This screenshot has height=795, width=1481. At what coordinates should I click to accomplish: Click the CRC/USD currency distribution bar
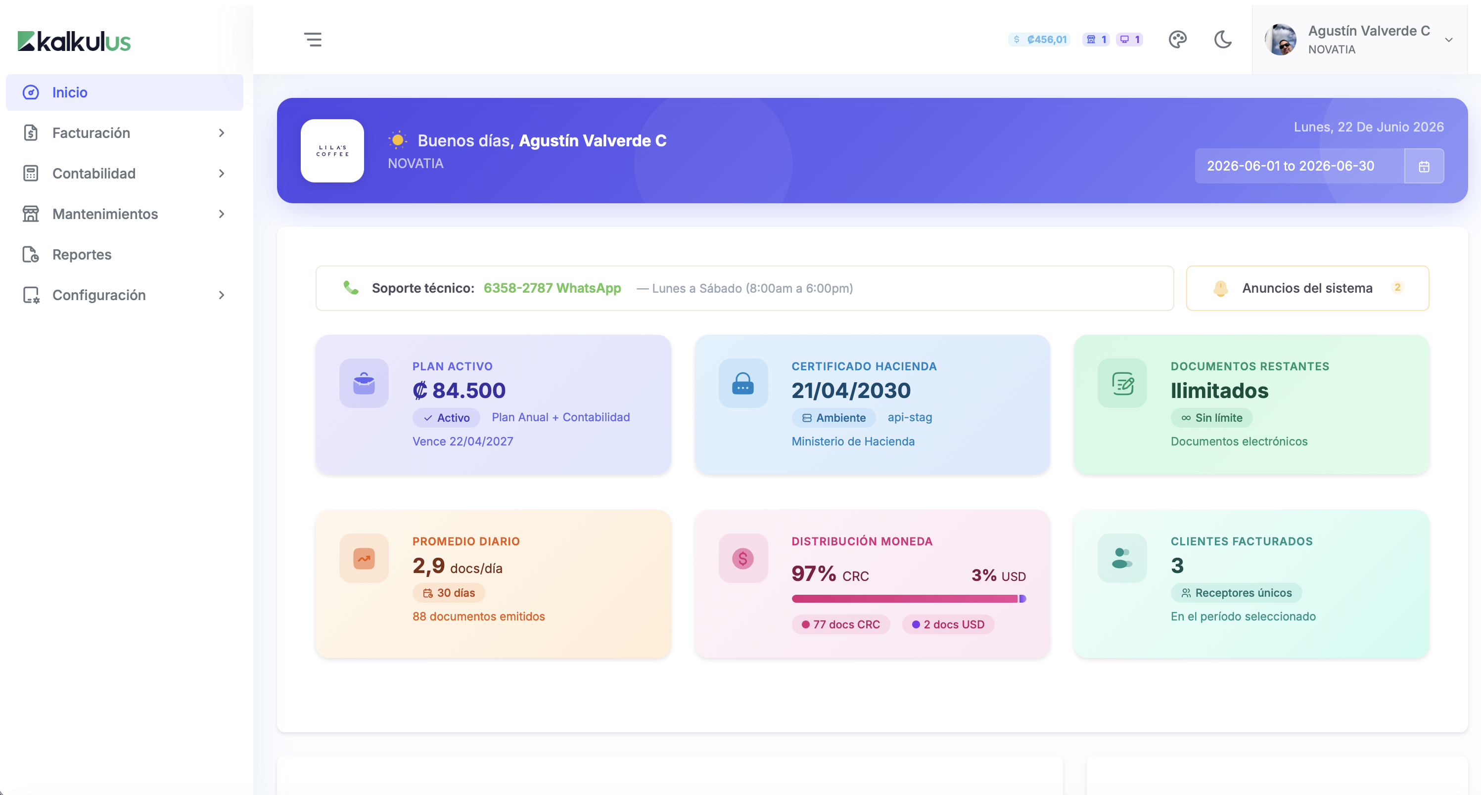[909, 599]
